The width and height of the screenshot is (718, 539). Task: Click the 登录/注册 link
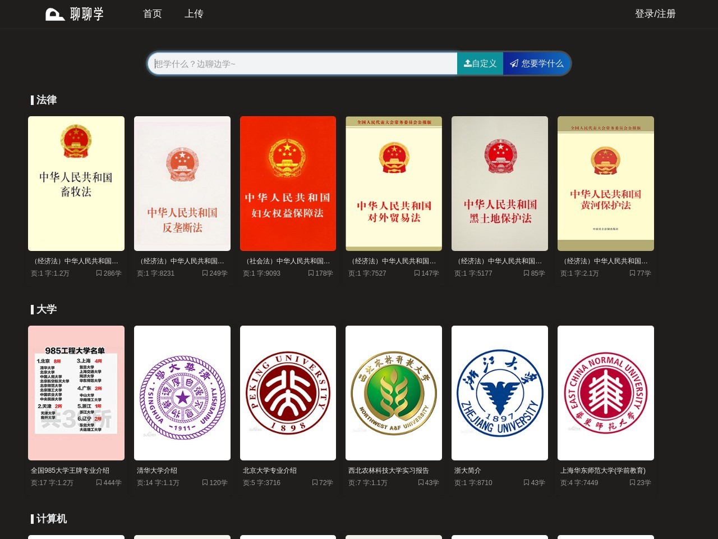coord(655,14)
